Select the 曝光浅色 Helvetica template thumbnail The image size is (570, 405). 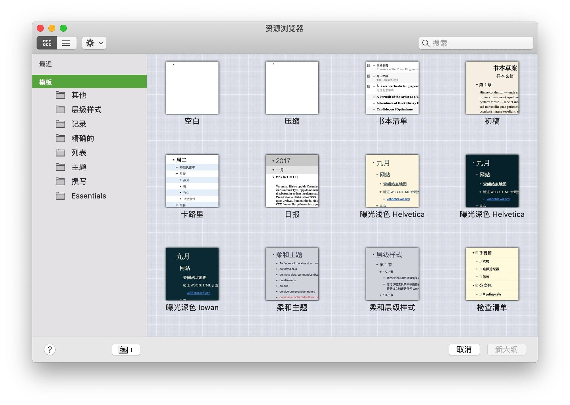tap(392, 181)
